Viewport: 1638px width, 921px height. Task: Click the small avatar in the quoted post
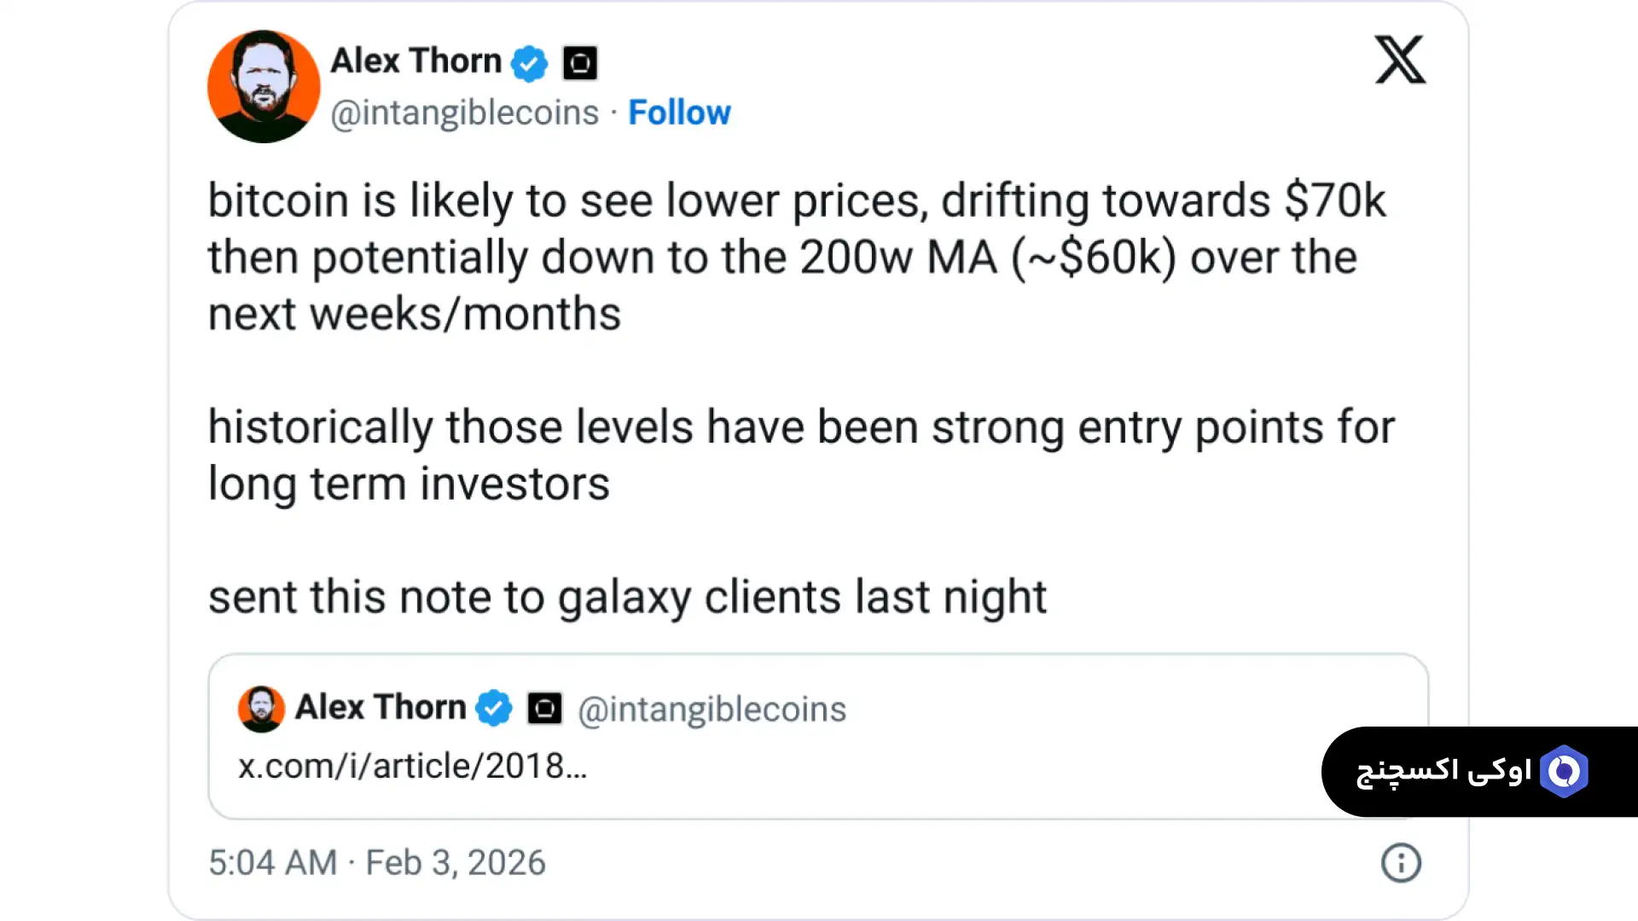pyautogui.click(x=261, y=709)
